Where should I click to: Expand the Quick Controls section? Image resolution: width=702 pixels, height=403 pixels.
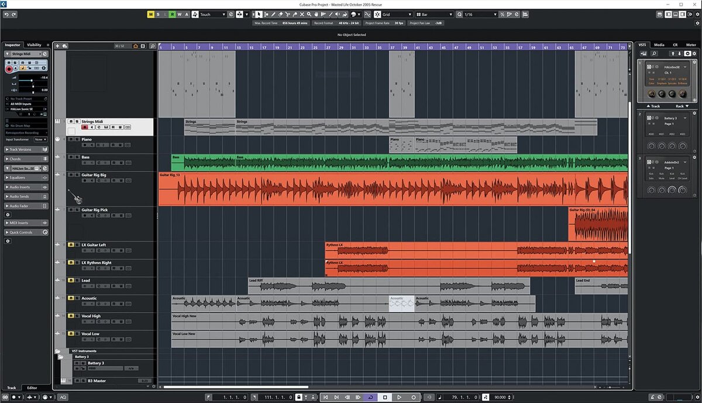(x=27, y=232)
